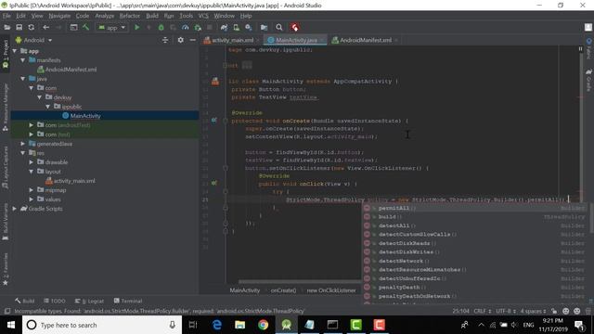Toggle folding at the setOnClickListener line
Image resolution: width=594 pixels, height=334 pixels.
[225, 168]
